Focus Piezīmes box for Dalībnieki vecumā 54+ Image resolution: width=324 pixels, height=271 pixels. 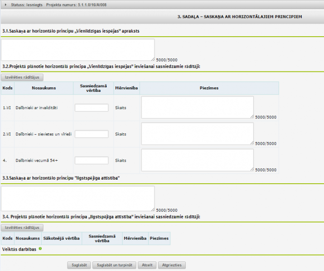coord(197,160)
